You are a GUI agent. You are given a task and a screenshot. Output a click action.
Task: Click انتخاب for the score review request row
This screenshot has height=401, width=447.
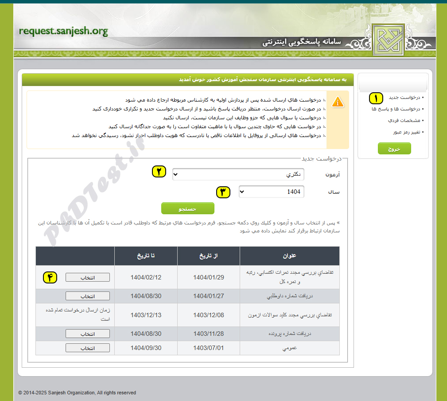tap(87, 277)
